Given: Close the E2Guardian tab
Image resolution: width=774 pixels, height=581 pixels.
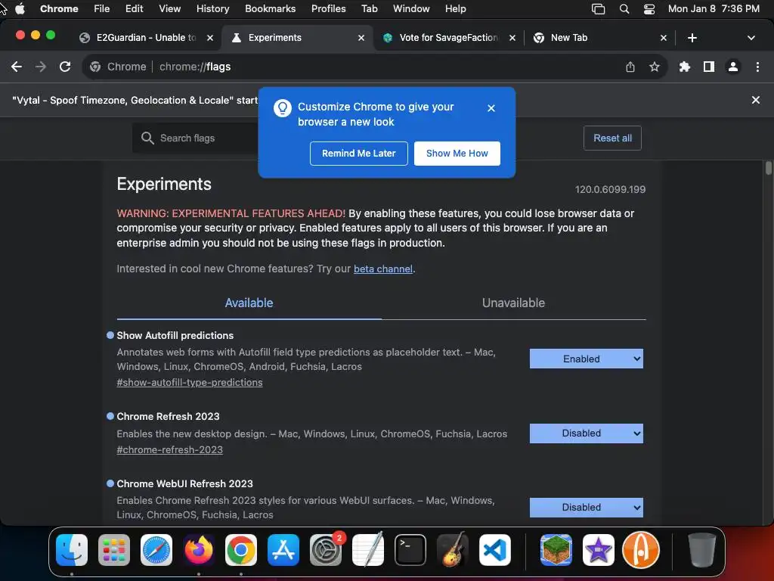Looking at the screenshot, I should coord(210,38).
